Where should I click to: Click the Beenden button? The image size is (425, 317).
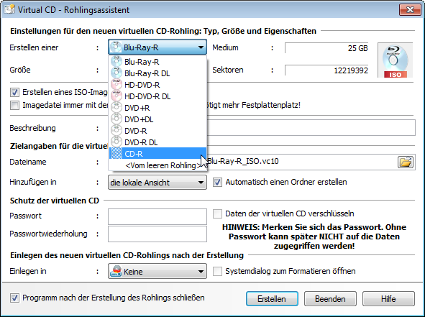coord(330,299)
